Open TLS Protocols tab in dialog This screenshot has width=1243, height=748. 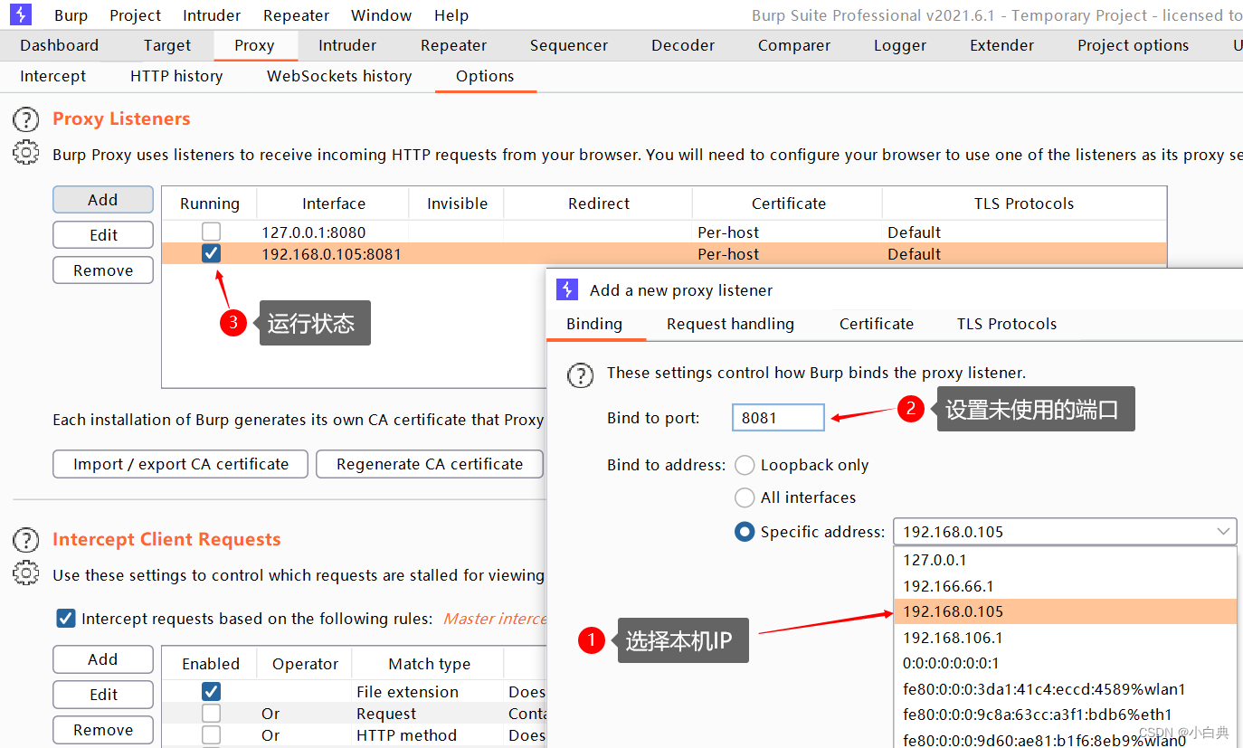point(1007,324)
